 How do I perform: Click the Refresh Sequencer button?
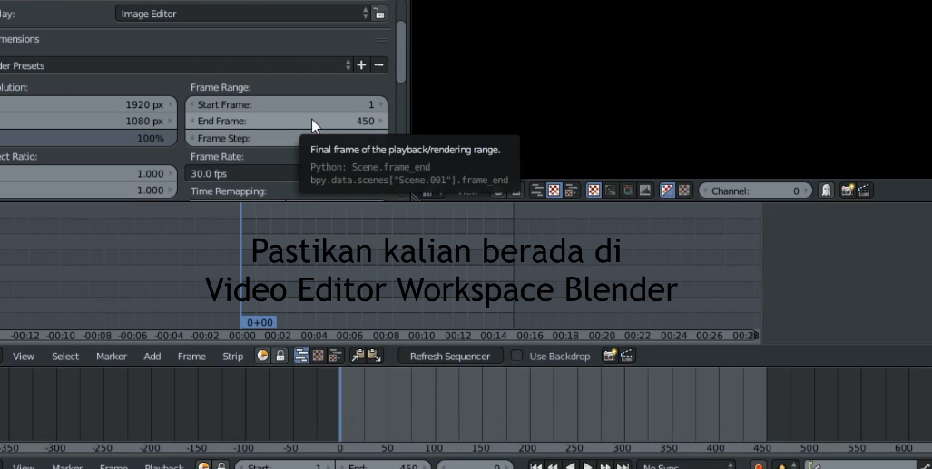point(450,357)
